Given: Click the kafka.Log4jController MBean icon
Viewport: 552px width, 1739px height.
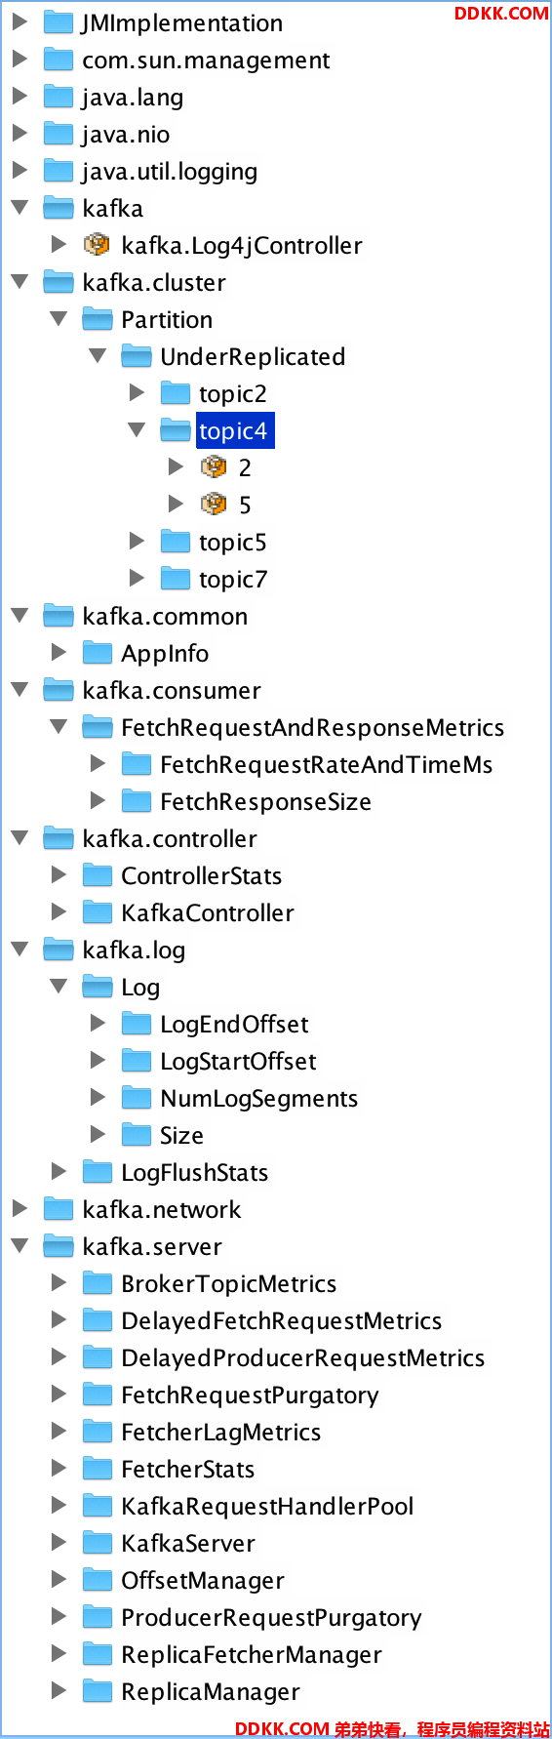Looking at the screenshot, I should [97, 244].
